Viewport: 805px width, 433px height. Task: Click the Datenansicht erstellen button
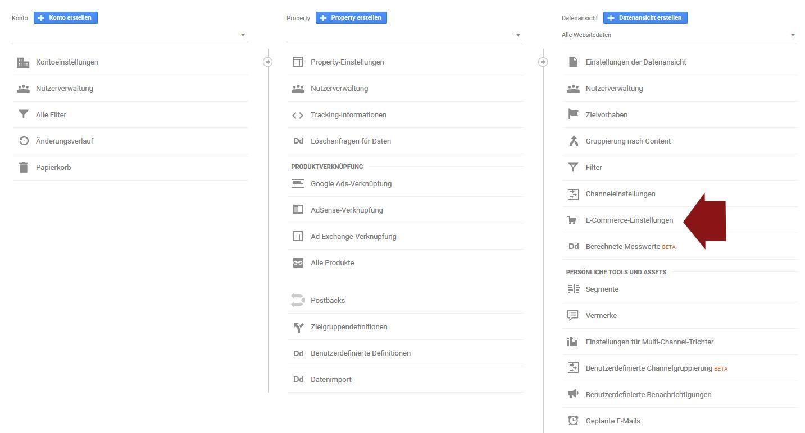645,17
